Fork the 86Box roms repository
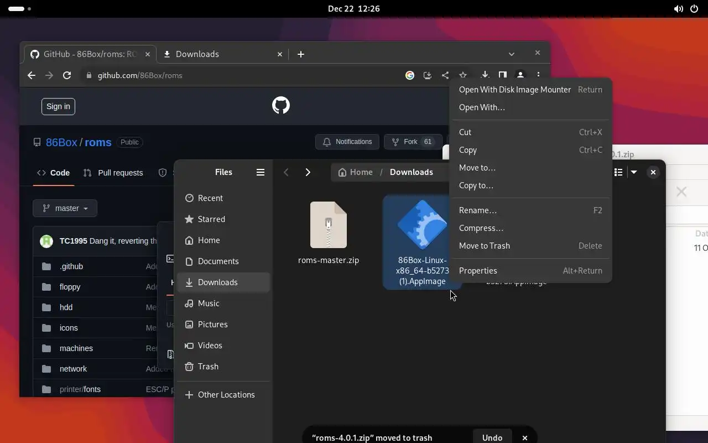This screenshot has height=443, width=708. click(x=413, y=142)
